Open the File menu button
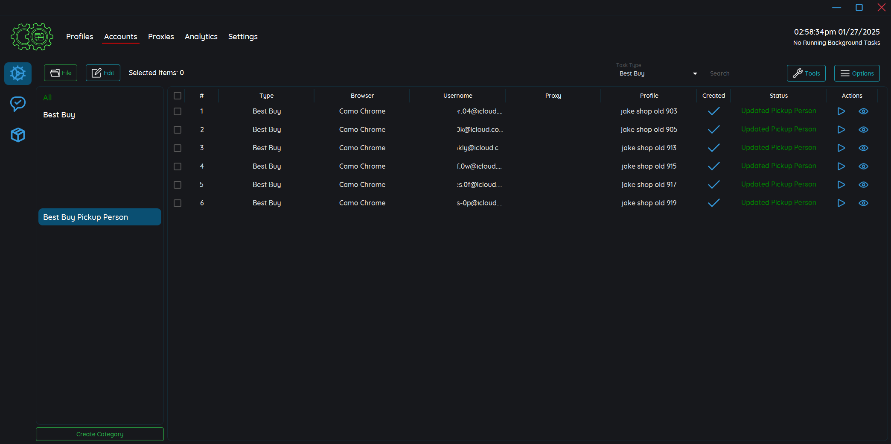 pyautogui.click(x=61, y=73)
